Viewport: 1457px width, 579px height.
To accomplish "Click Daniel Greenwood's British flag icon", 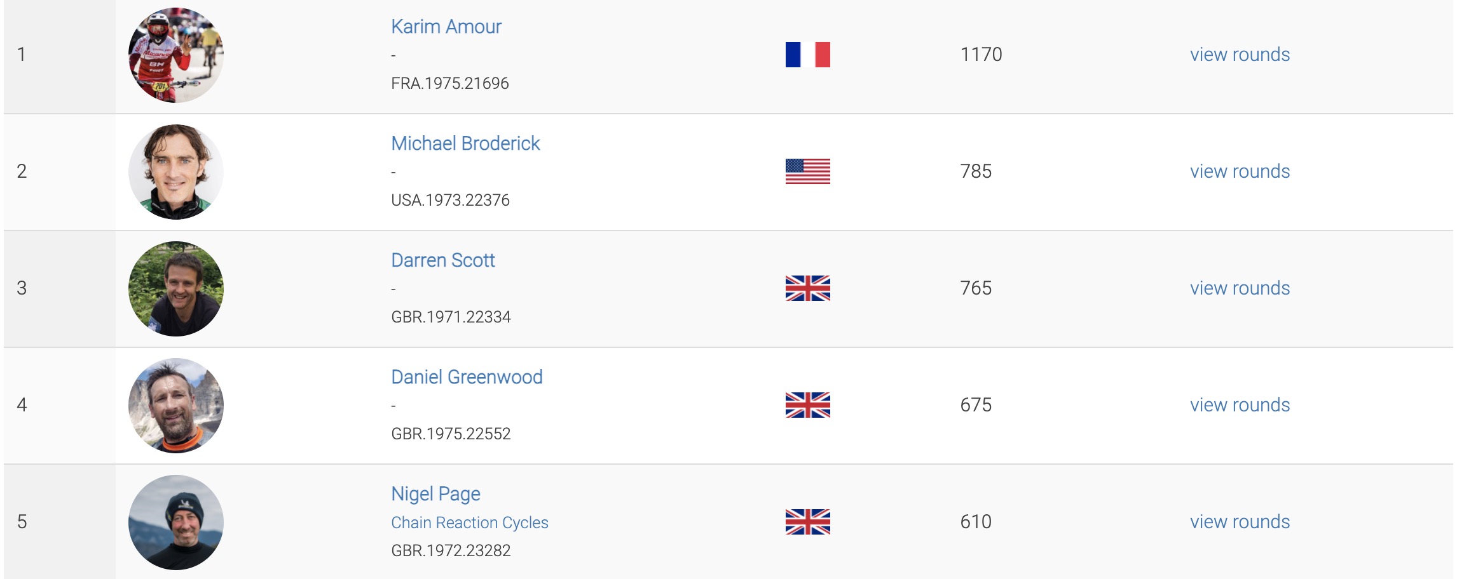I will coord(807,405).
